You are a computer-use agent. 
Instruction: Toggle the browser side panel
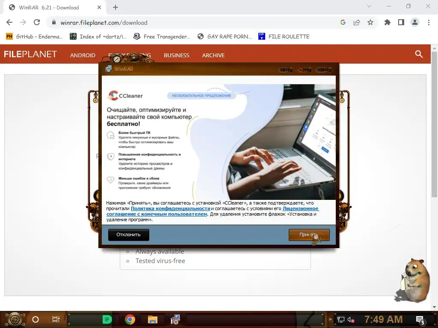(401, 22)
